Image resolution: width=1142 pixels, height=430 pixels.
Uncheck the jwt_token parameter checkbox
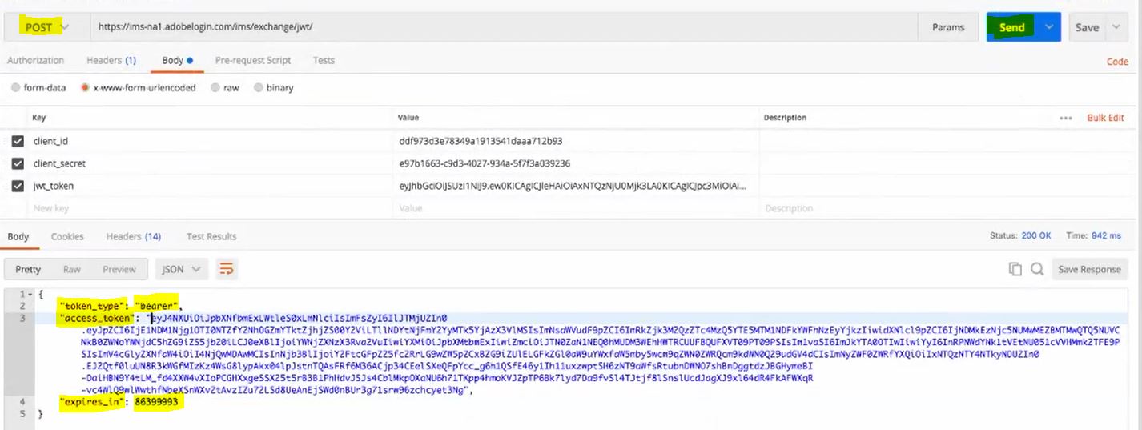[18, 186]
